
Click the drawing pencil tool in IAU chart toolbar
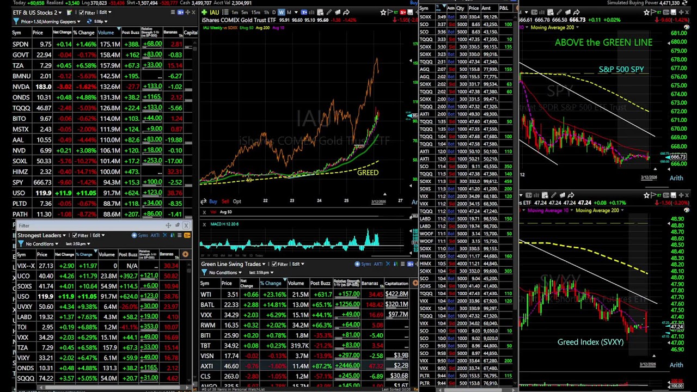point(328,13)
